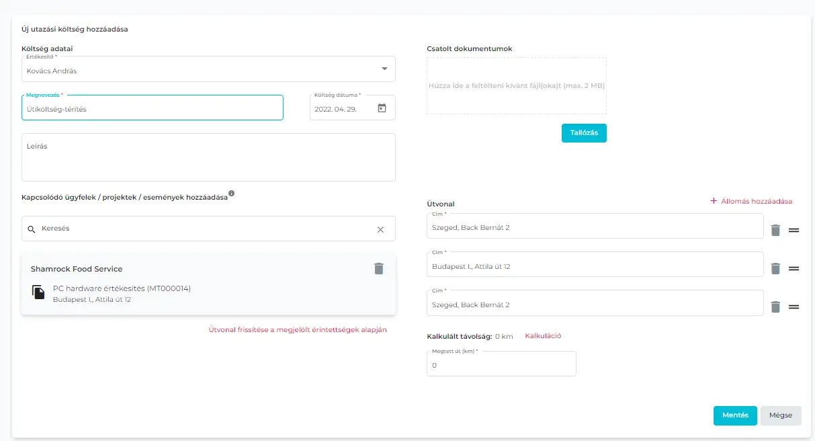Screen dimensions: 815x441
Task: Remove the Budapest I., Attila út 12 stop
Action: tap(775, 268)
